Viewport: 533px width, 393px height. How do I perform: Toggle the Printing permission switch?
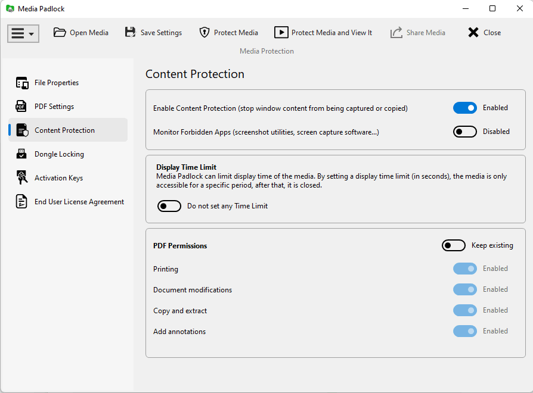click(x=465, y=269)
